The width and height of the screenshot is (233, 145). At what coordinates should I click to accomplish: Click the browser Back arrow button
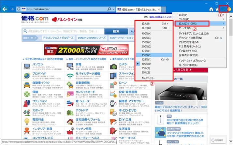(5, 9)
